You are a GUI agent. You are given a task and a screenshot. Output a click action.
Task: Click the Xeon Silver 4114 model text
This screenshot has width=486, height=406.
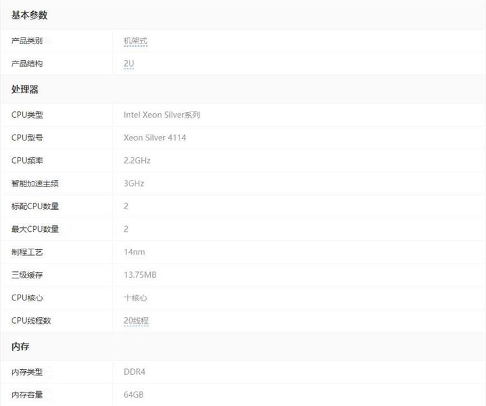(154, 137)
